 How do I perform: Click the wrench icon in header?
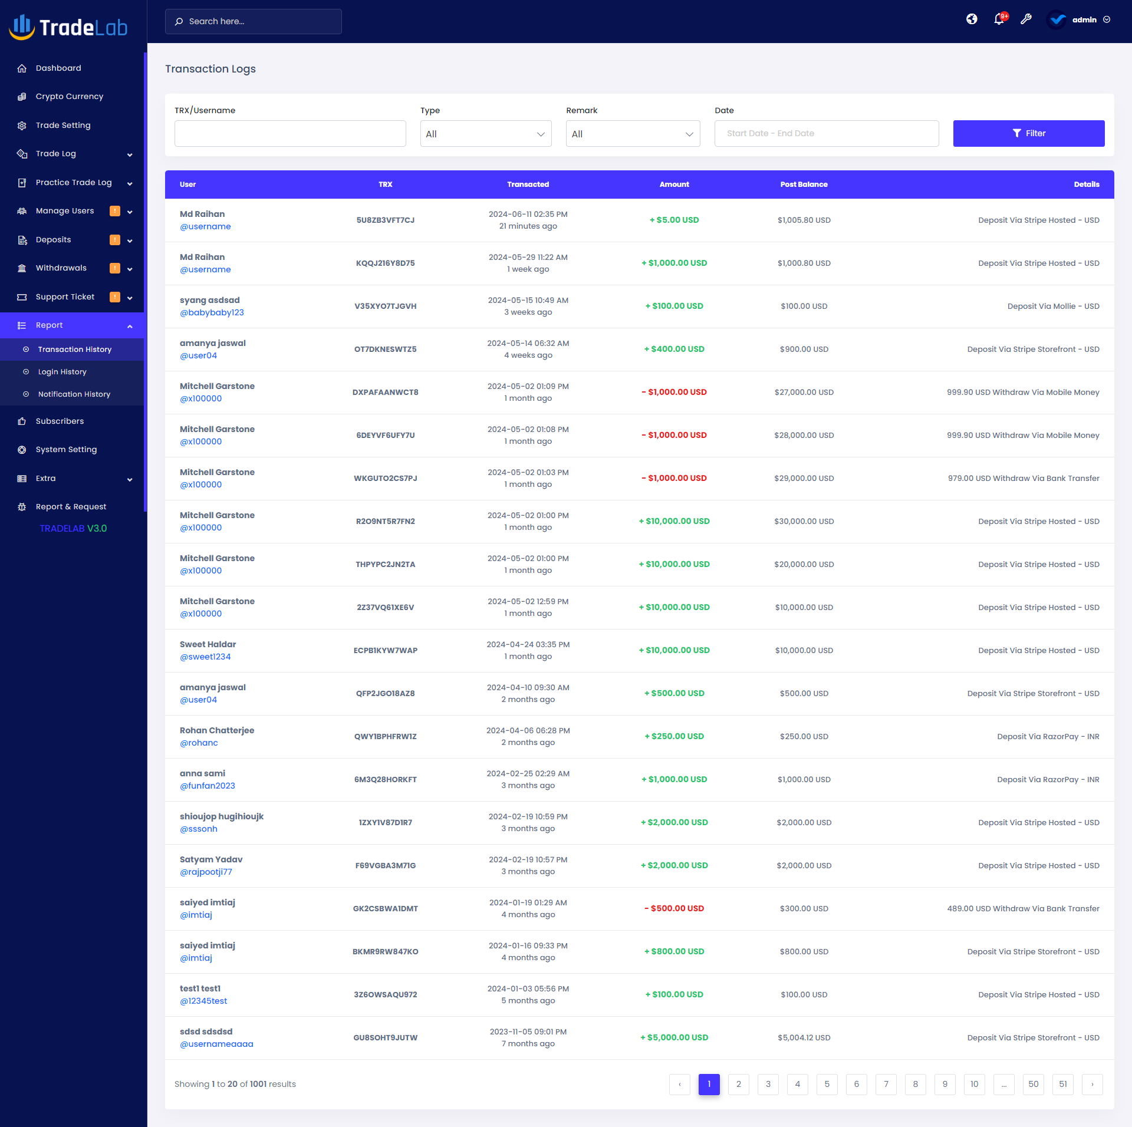1026,19
